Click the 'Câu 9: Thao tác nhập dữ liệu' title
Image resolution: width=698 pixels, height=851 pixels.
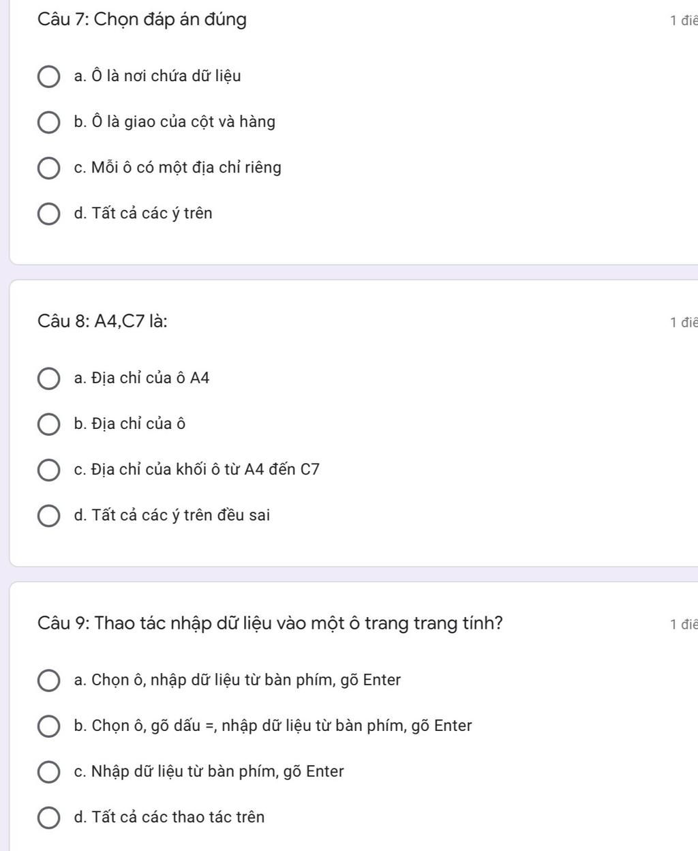point(271,623)
